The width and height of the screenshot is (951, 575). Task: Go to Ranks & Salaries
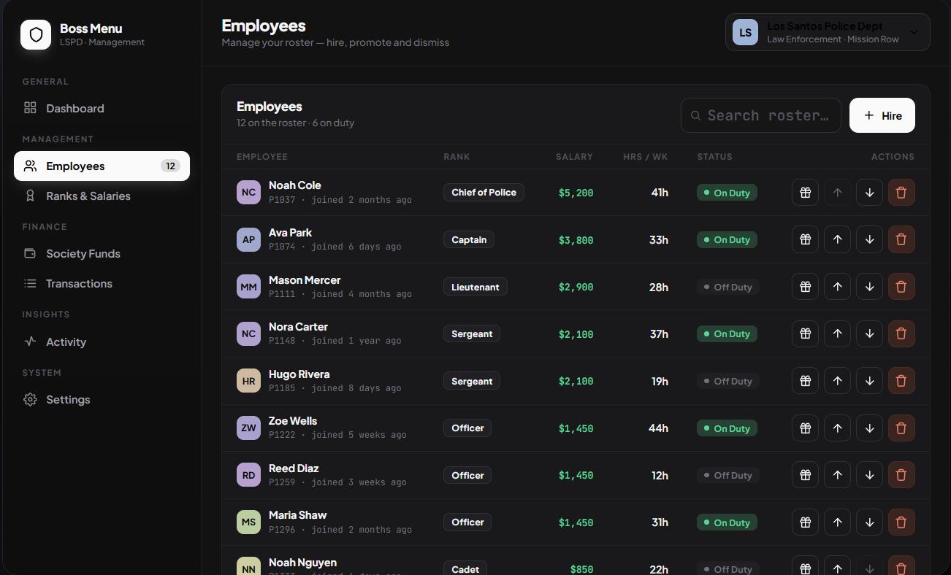[102, 196]
